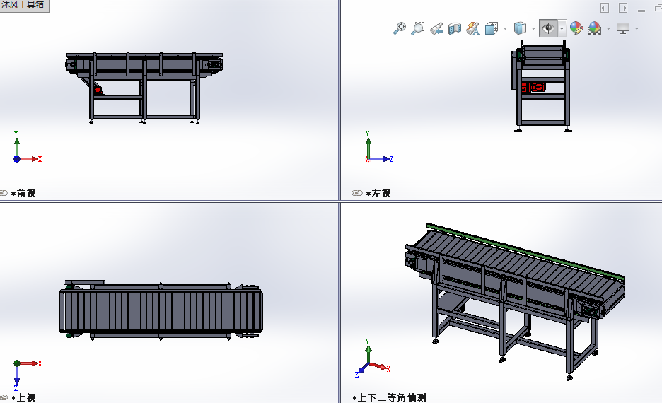Toggle the Hide/Show Items eye button

tap(548, 28)
